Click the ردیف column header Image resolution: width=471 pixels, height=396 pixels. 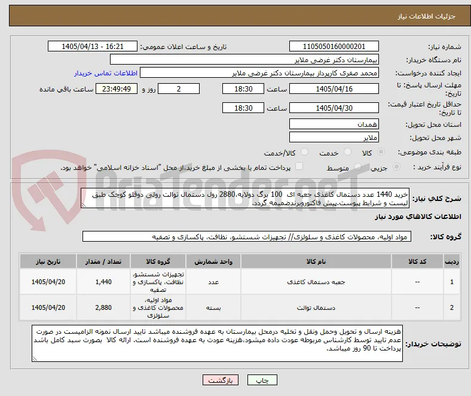coord(452,261)
